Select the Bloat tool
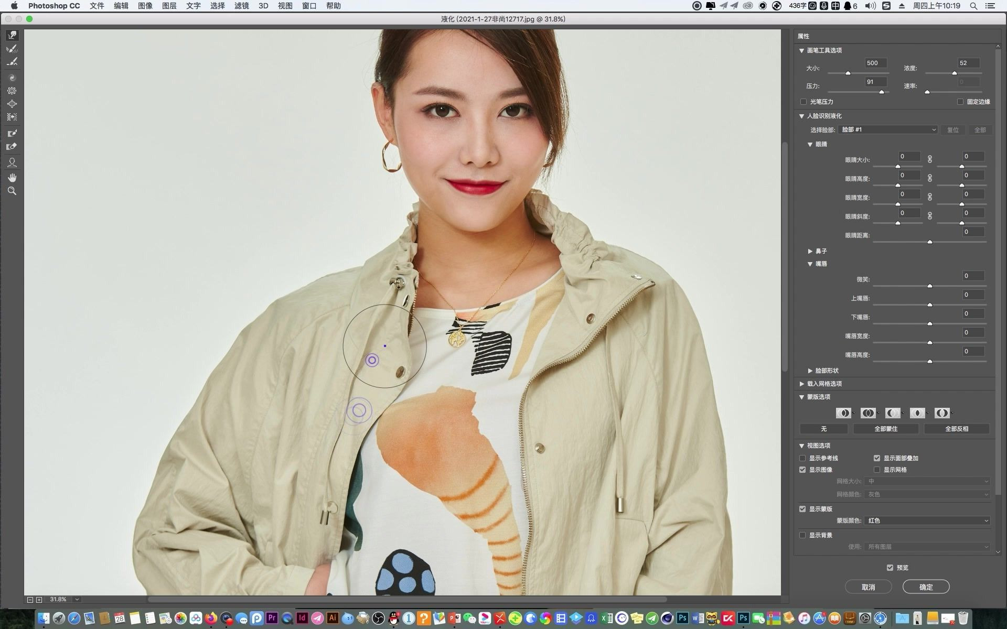Screen dimensions: 1007x629 coord(12,104)
